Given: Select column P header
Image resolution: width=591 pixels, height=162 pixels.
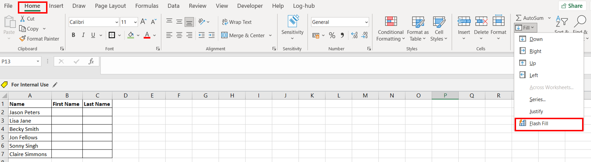Looking at the screenshot, I should (x=445, y=95).
